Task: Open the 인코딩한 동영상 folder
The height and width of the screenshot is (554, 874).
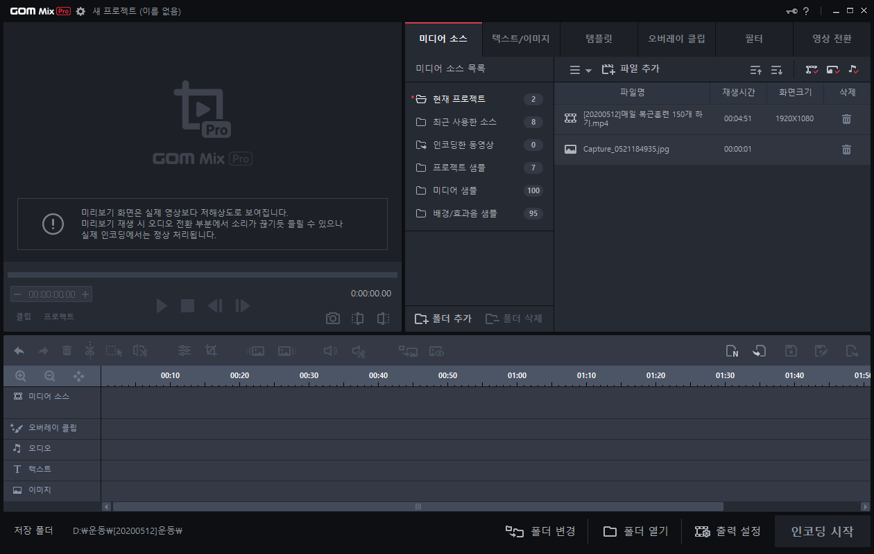Action: (479, 145)
